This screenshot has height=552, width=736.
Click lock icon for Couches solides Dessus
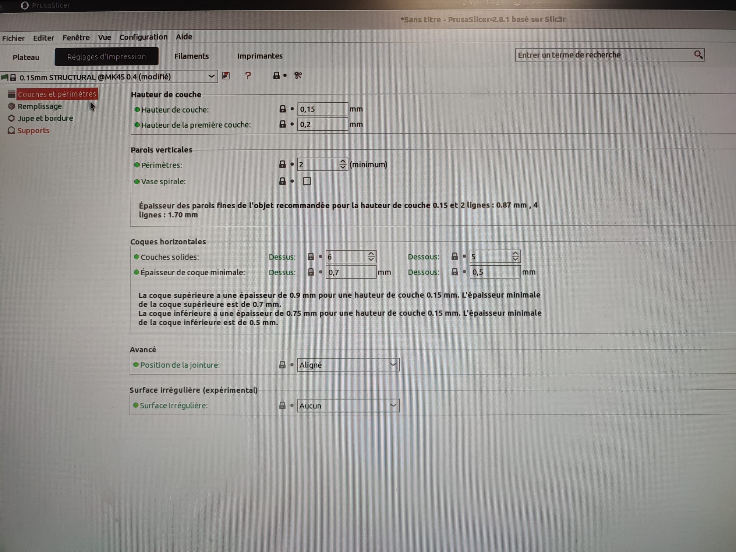[x=311, y=256]
